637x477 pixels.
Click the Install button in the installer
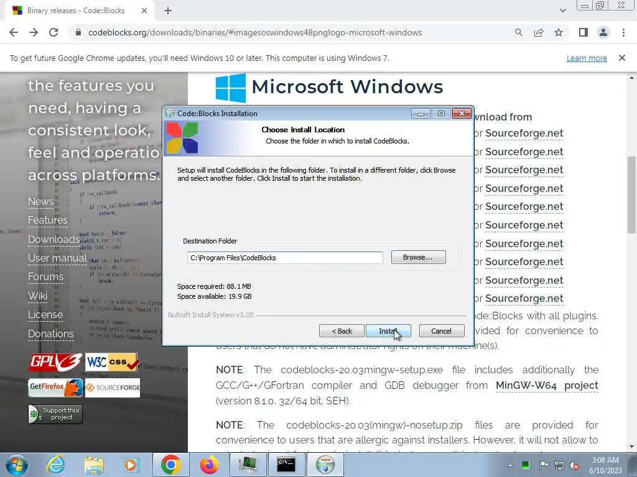388,331
